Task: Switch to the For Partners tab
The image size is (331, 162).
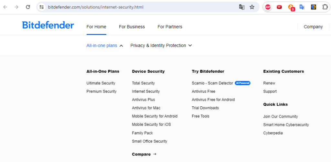Action: click(170, 27)
